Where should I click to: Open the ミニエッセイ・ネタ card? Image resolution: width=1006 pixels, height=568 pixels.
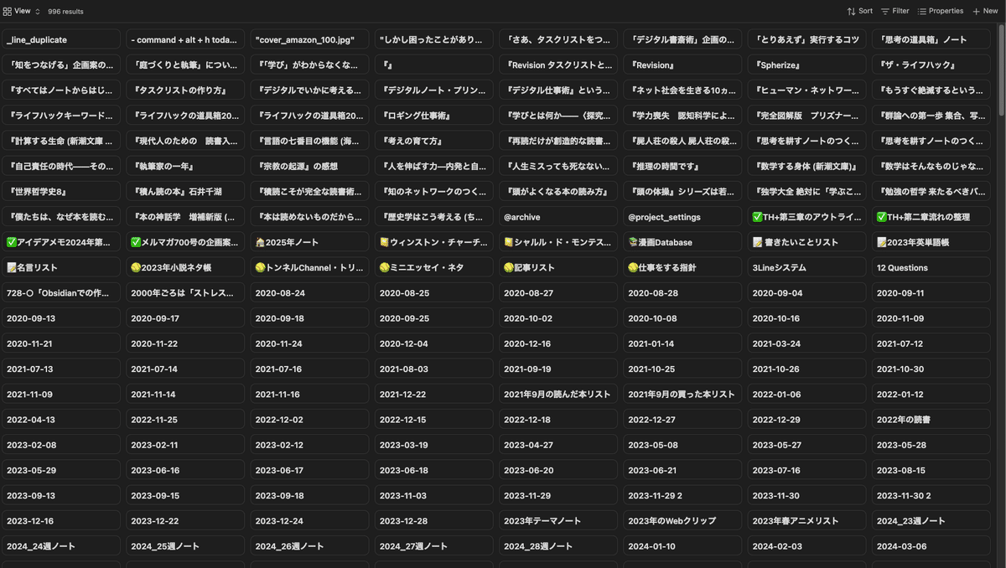pos(433,268)
